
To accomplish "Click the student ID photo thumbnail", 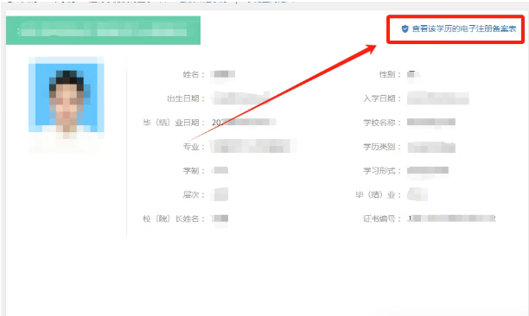I will [67, 98].
